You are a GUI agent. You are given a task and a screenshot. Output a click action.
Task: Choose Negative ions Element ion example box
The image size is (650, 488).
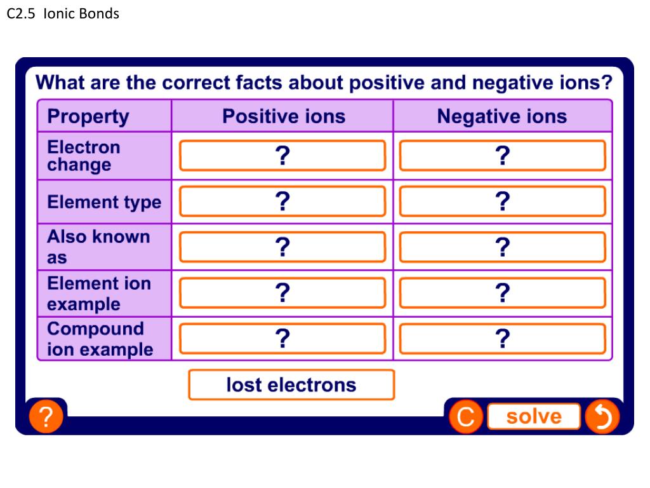502,293
